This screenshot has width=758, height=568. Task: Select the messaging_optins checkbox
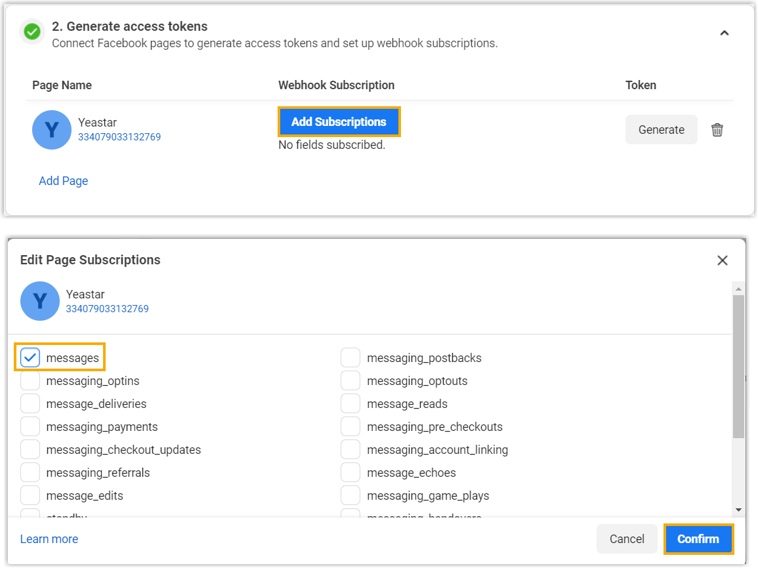[30, 381]
